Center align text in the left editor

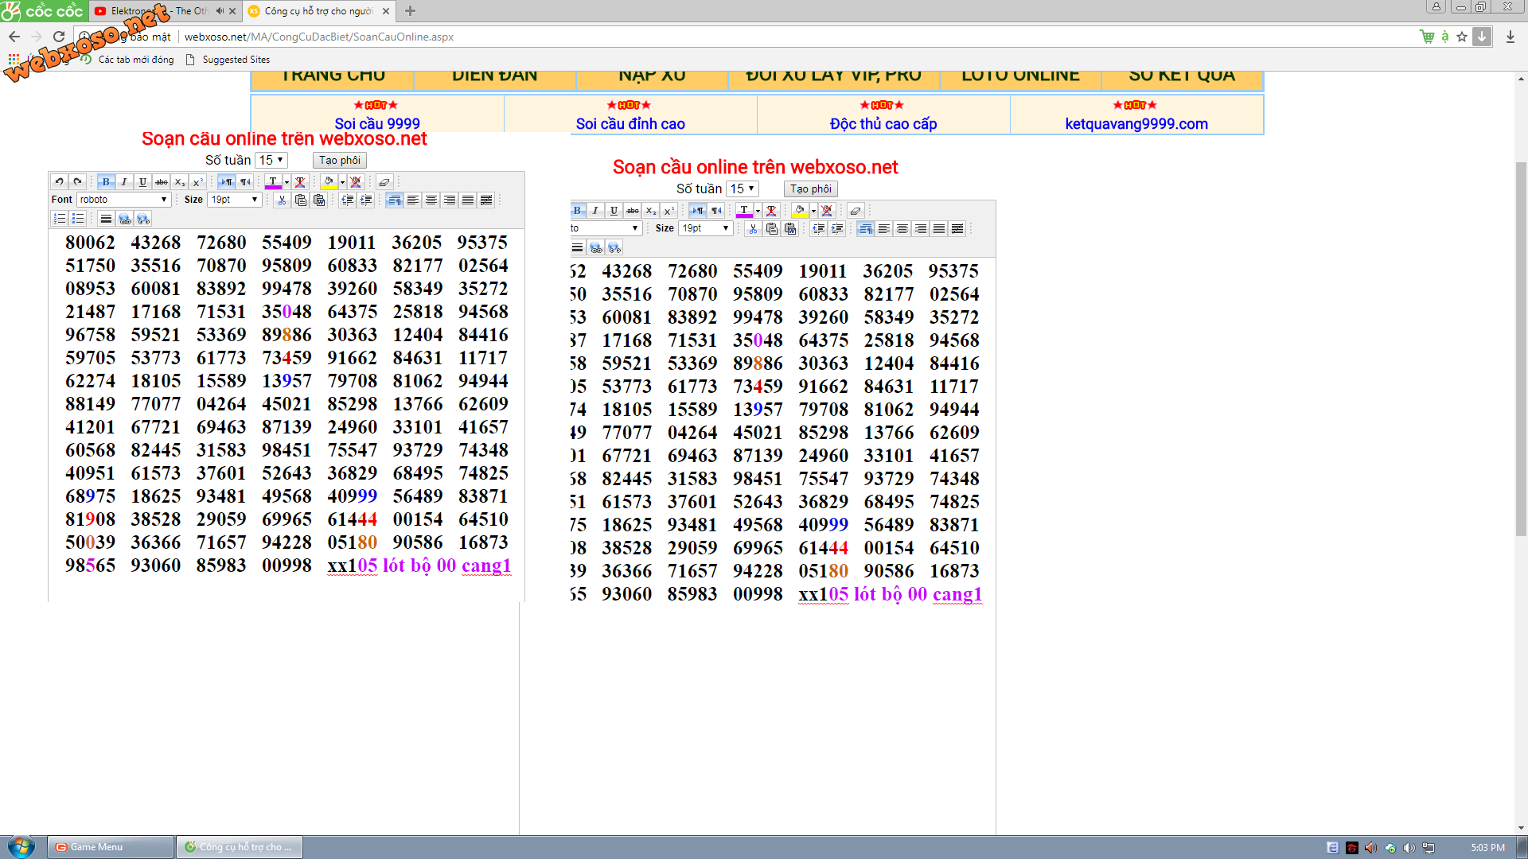431,200
